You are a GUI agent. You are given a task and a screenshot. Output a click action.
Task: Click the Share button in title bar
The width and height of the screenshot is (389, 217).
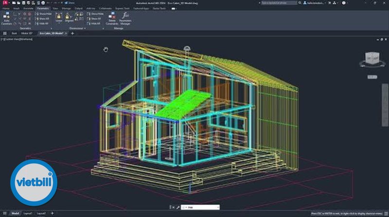coord(69,3)
